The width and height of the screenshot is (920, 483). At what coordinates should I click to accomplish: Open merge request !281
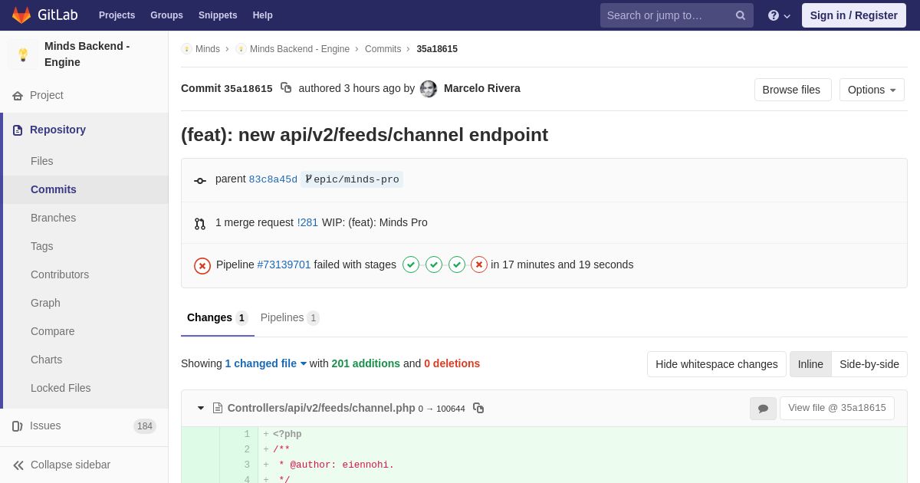pyautogui.click(x=307, y=222)
